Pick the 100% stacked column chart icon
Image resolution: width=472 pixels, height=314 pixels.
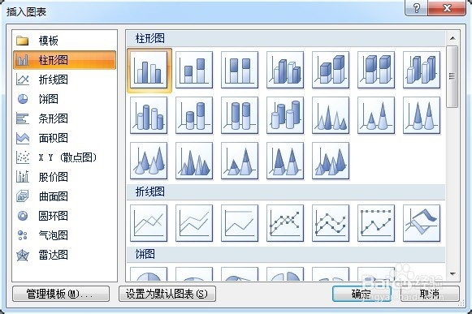[x=240, y=70]
